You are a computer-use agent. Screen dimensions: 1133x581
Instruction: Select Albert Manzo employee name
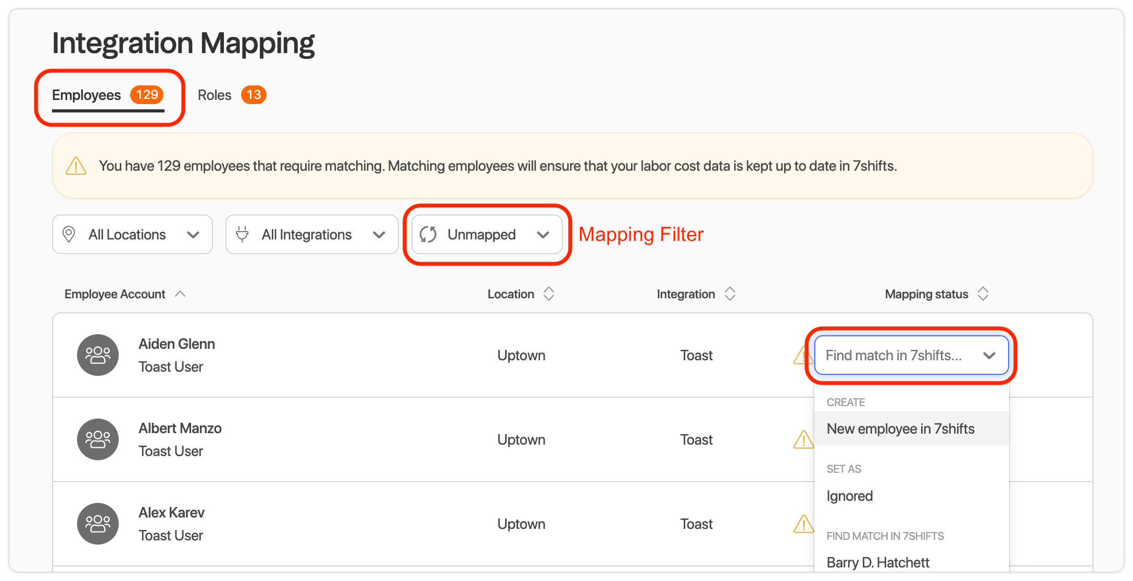(180, 428)
